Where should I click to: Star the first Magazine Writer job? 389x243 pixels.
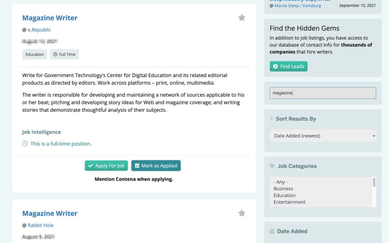point(242,17)
